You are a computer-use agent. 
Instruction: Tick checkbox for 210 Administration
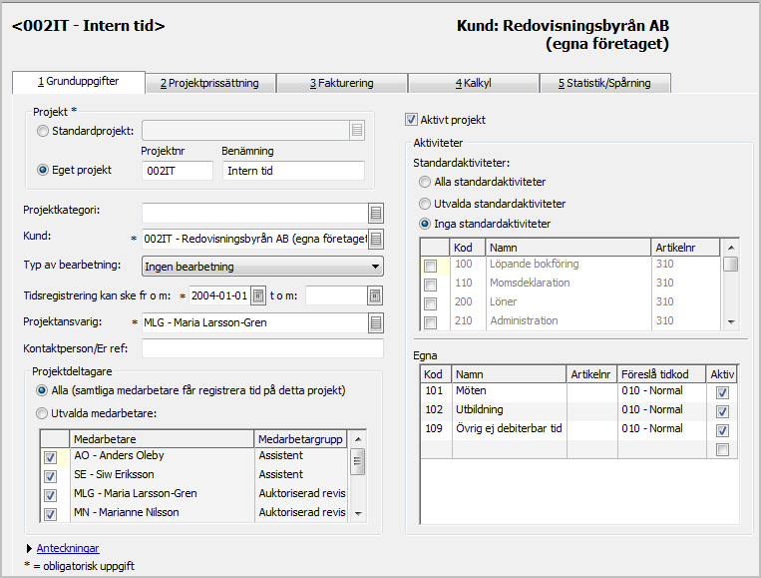point(430,322)
